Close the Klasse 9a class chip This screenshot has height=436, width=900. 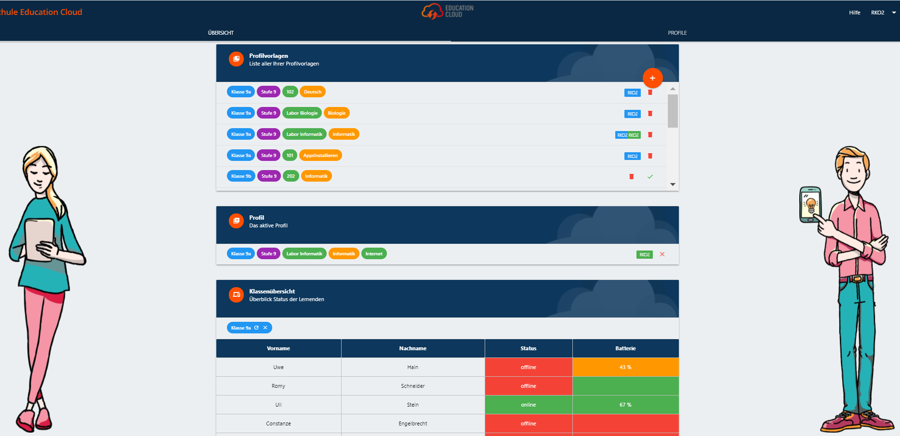[x=265, y=328]
